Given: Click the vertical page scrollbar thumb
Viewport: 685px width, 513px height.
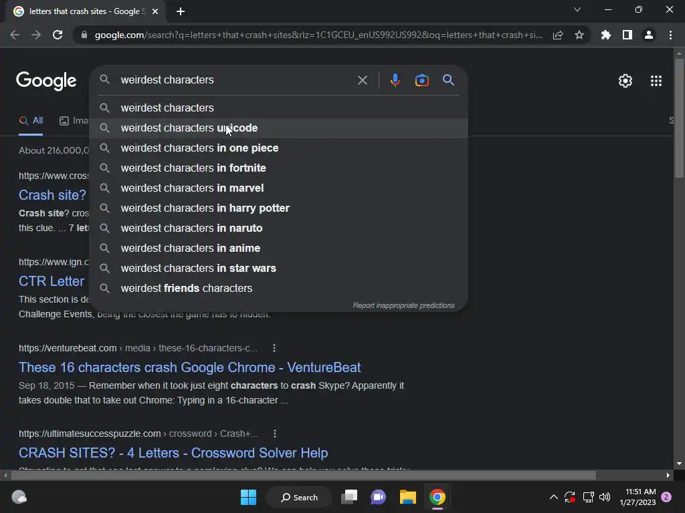Looking at the screenshot, I should [679, 118].
